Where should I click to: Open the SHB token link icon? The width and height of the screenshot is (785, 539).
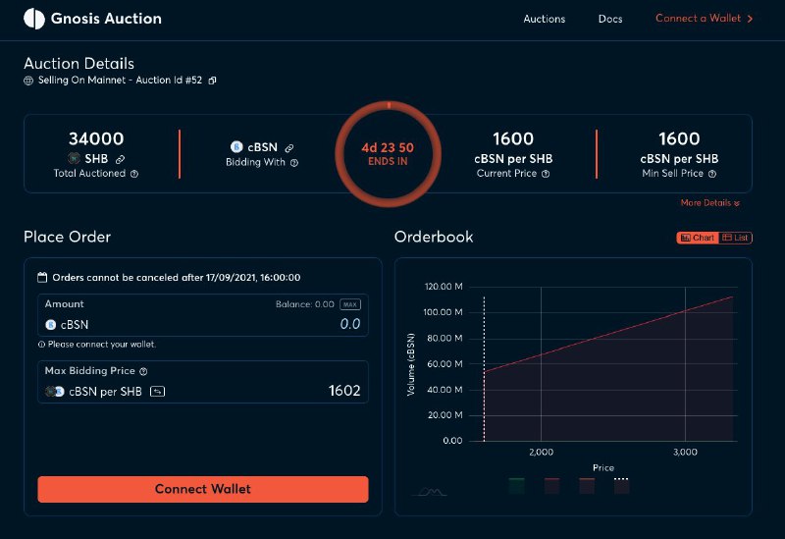(x=120, y=159)
